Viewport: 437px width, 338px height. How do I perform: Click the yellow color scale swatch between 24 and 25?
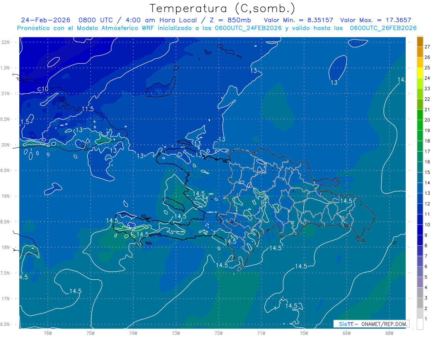420,73
